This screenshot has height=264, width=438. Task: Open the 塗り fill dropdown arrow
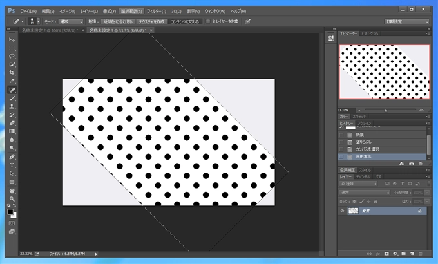pyautogui.click(x=427, y=202)
